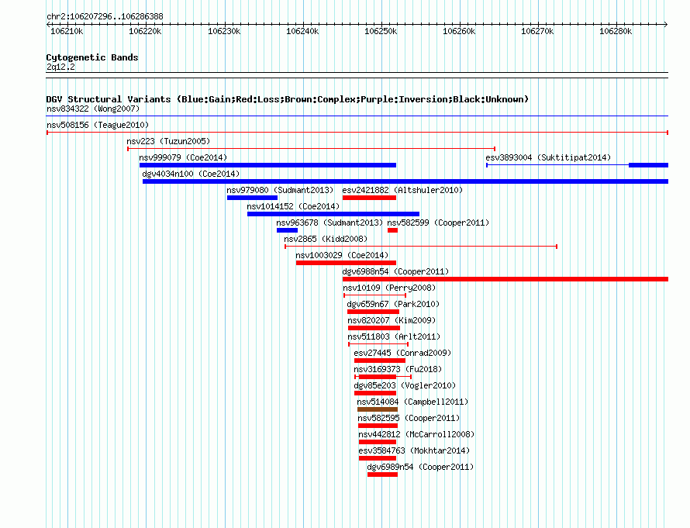Click the red dgv85e203 loss bar

point(375,393)
